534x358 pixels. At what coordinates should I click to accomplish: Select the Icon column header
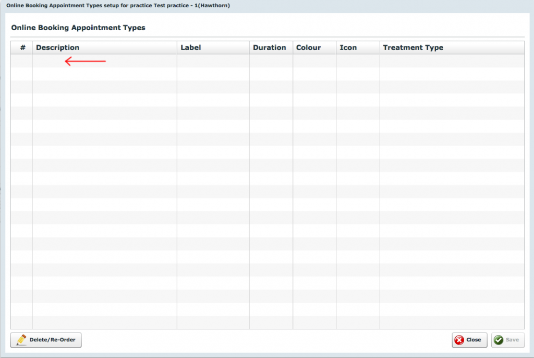[358, 47]
